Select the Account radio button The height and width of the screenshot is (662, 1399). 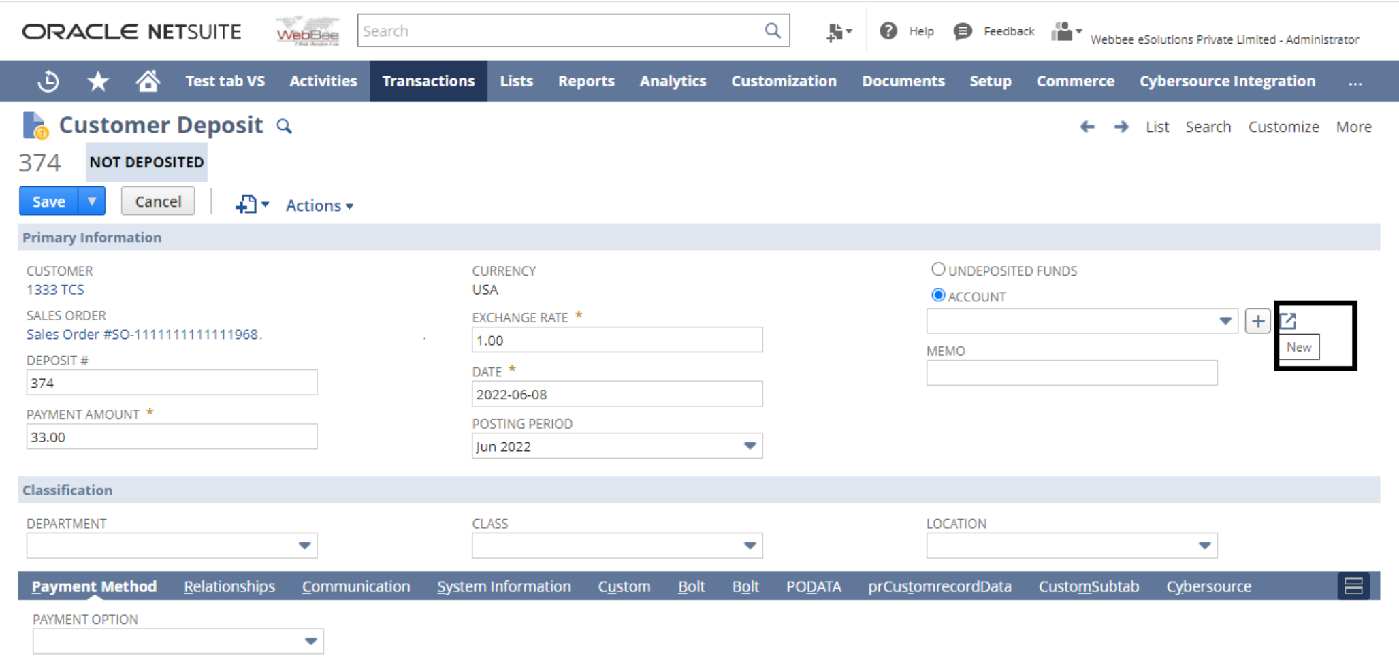point(938,295)
